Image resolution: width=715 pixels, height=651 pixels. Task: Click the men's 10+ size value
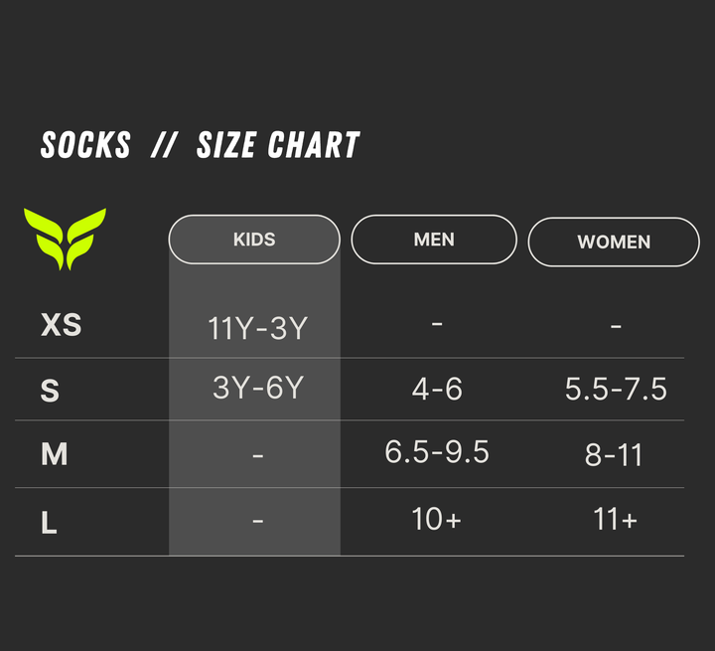437,519
